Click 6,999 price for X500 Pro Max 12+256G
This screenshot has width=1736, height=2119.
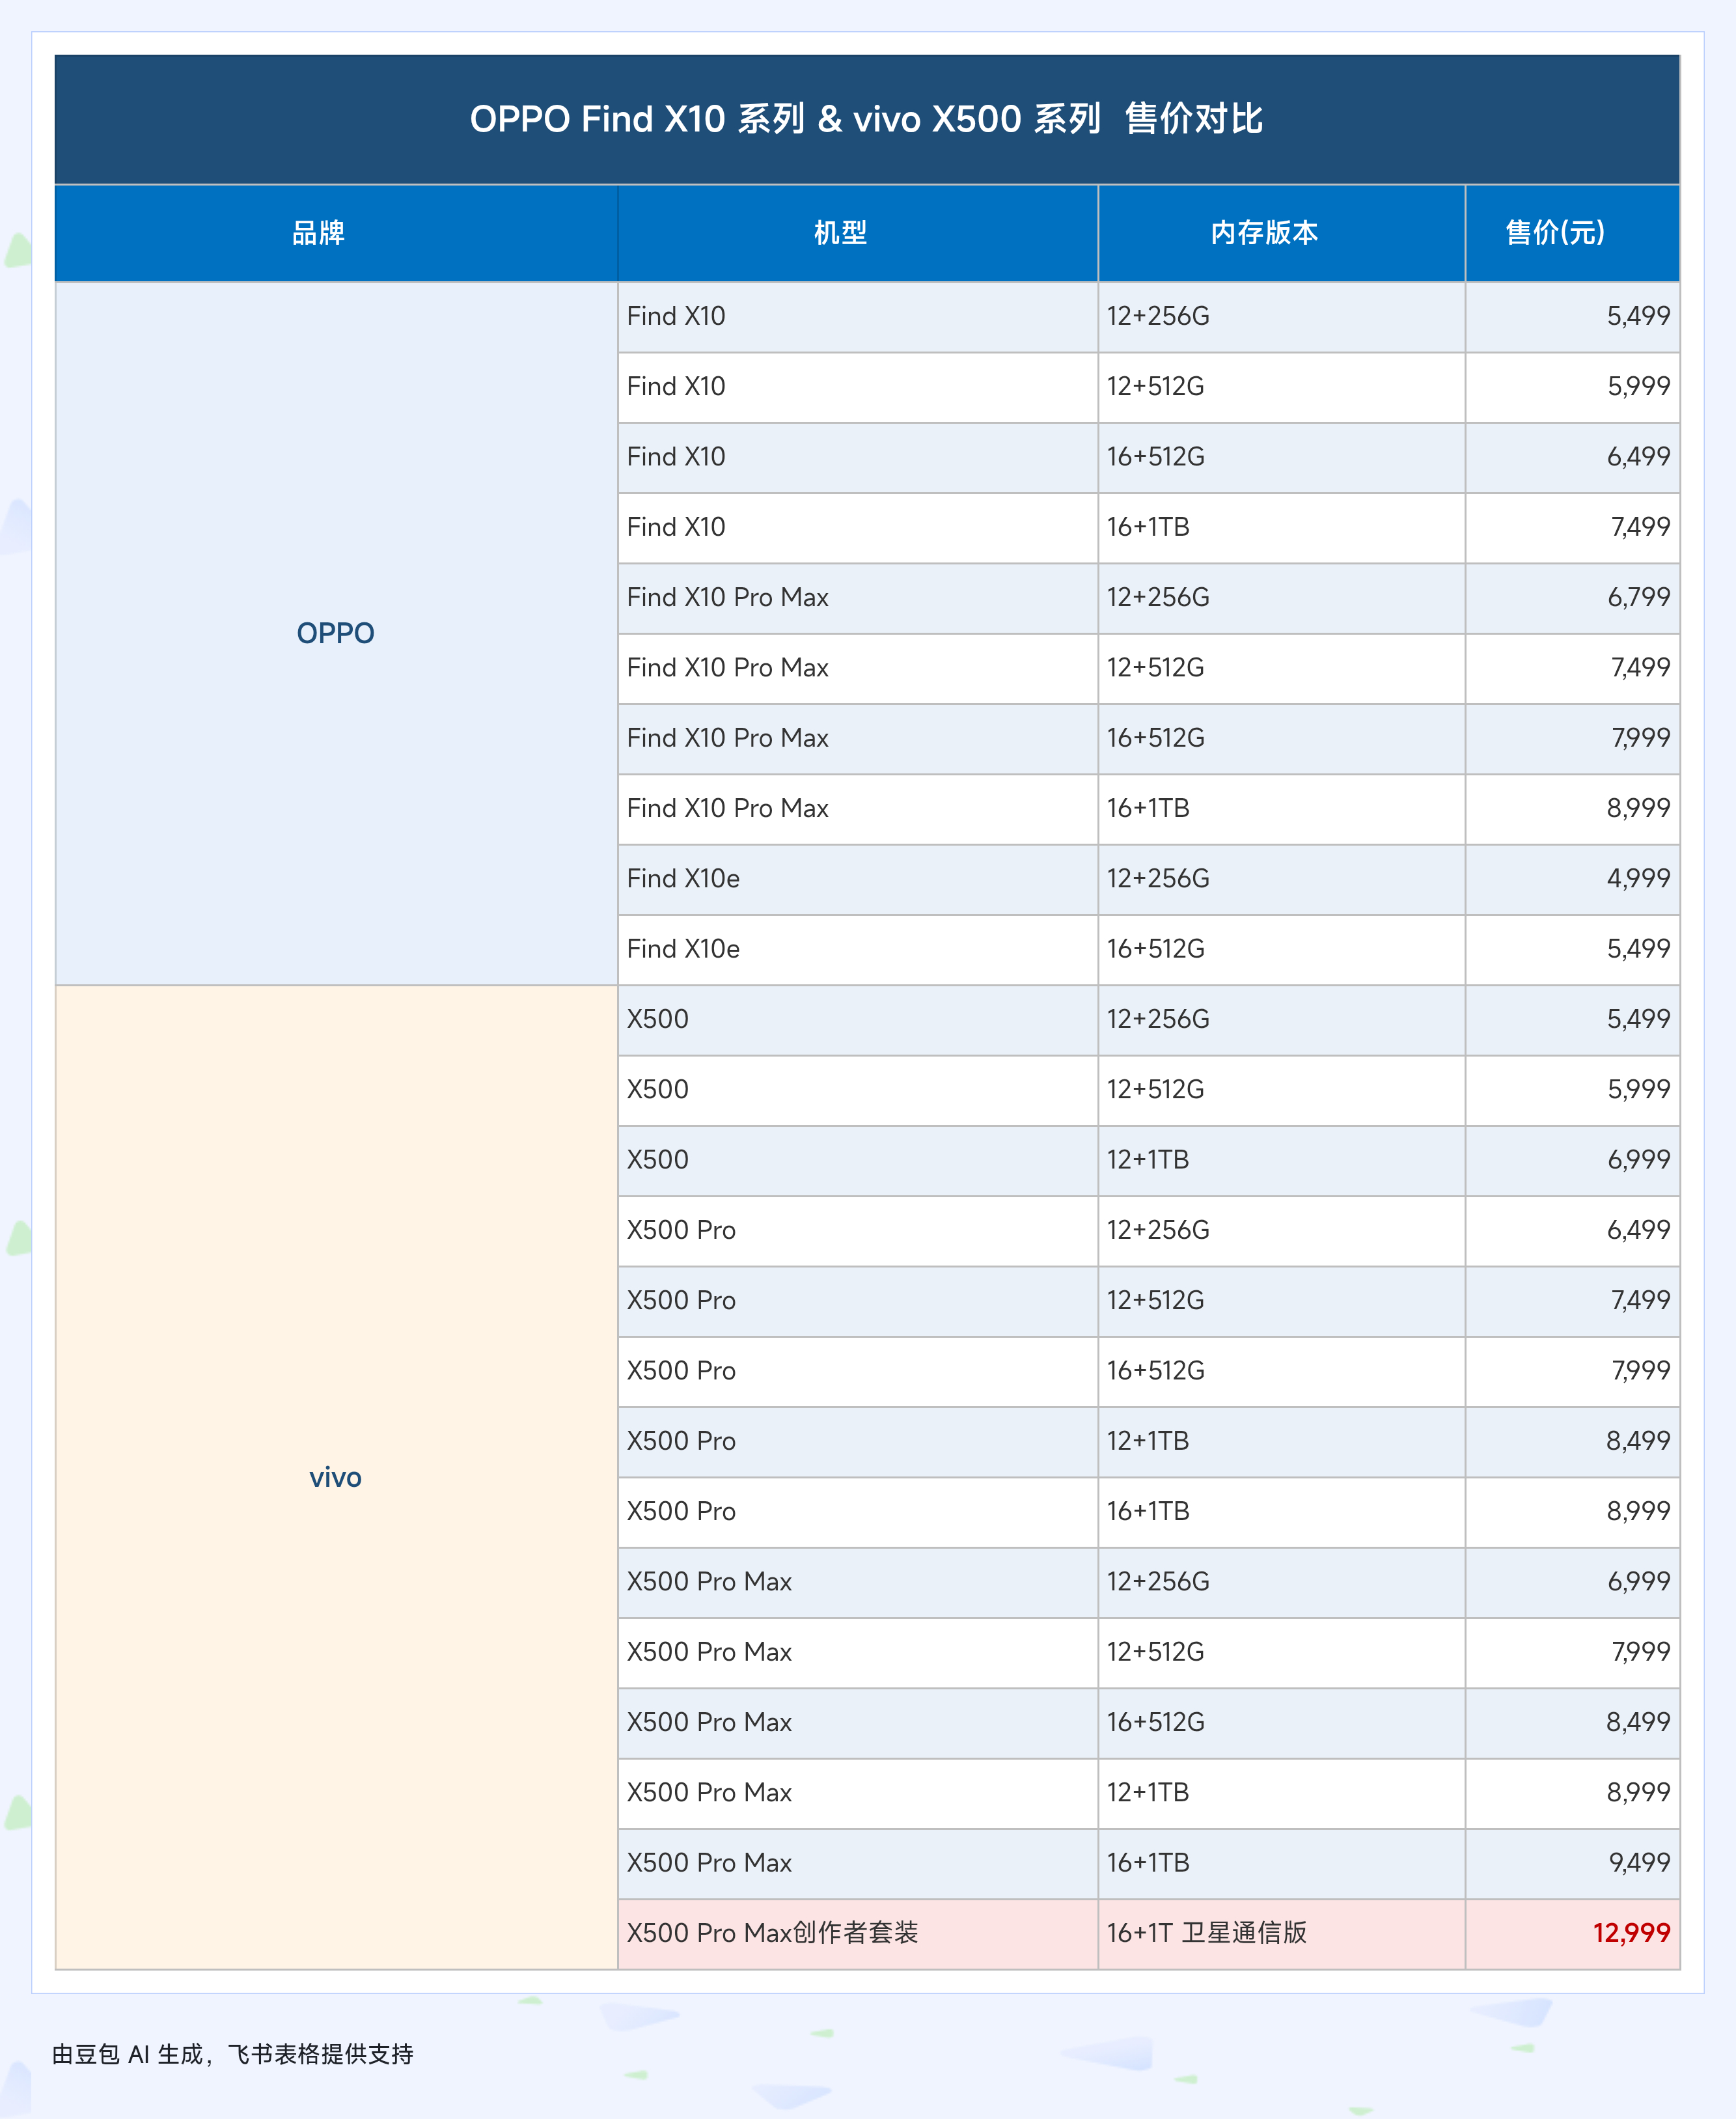tap(1572, 1582)
